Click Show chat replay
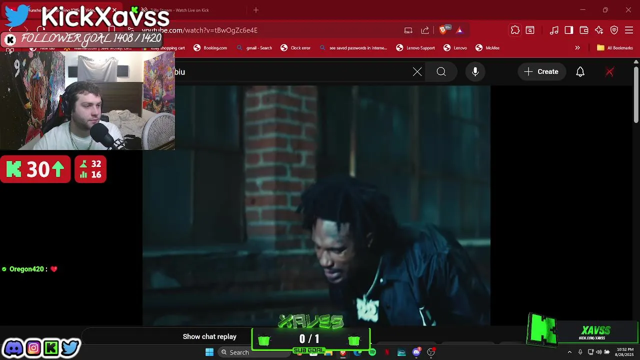Screen dimensions: 640x360 (x=209, y=336)
